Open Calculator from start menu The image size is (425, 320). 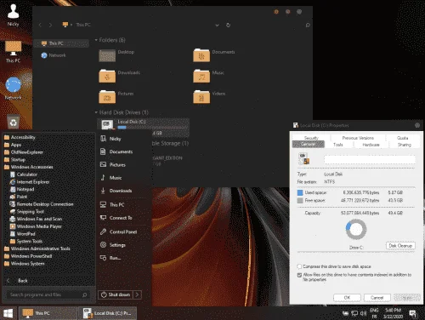click(x=24, y=174)
